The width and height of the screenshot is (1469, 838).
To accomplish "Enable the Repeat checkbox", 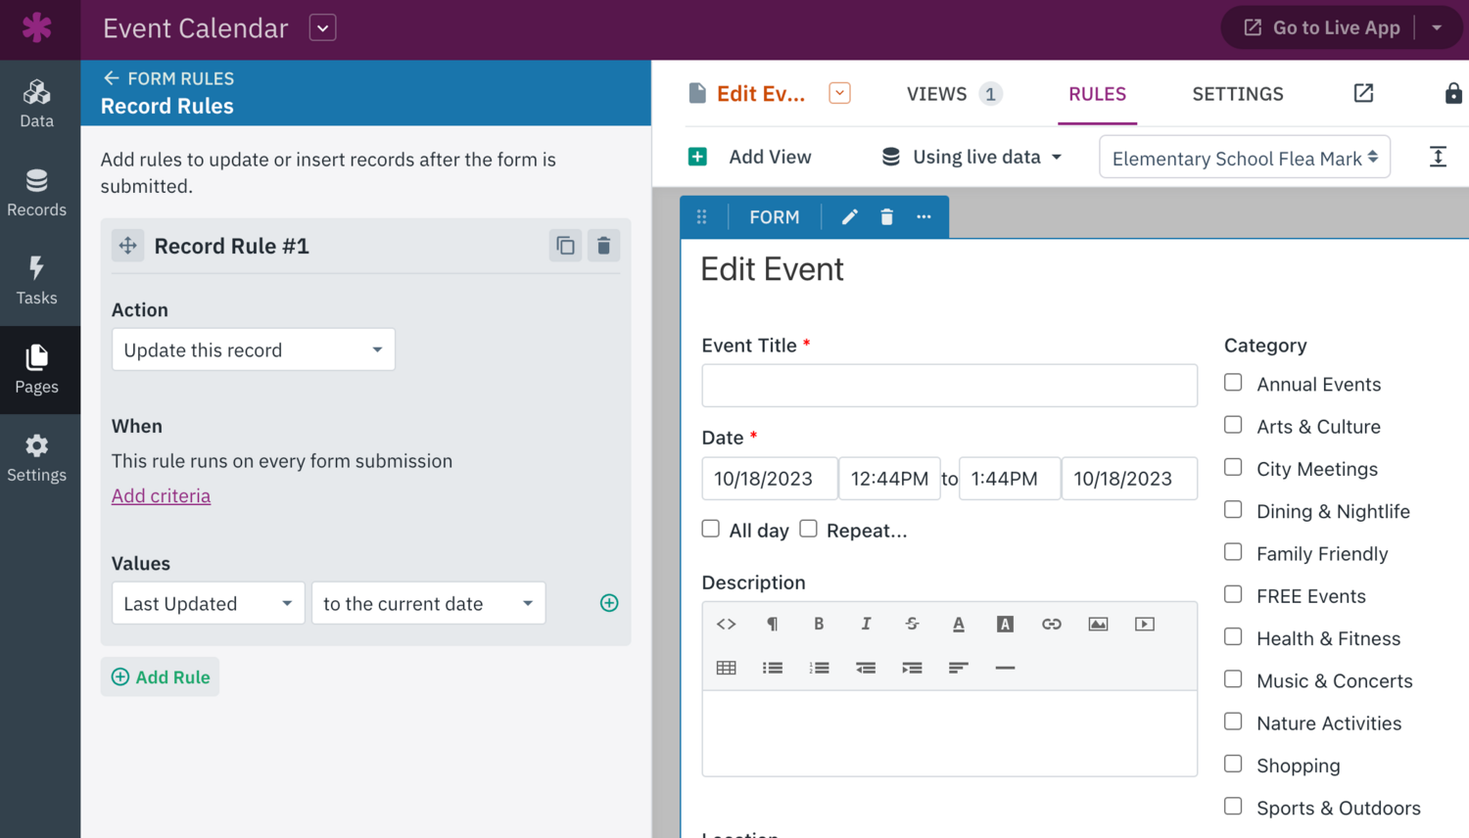I will pyautogui.click(x=808, y=530).
